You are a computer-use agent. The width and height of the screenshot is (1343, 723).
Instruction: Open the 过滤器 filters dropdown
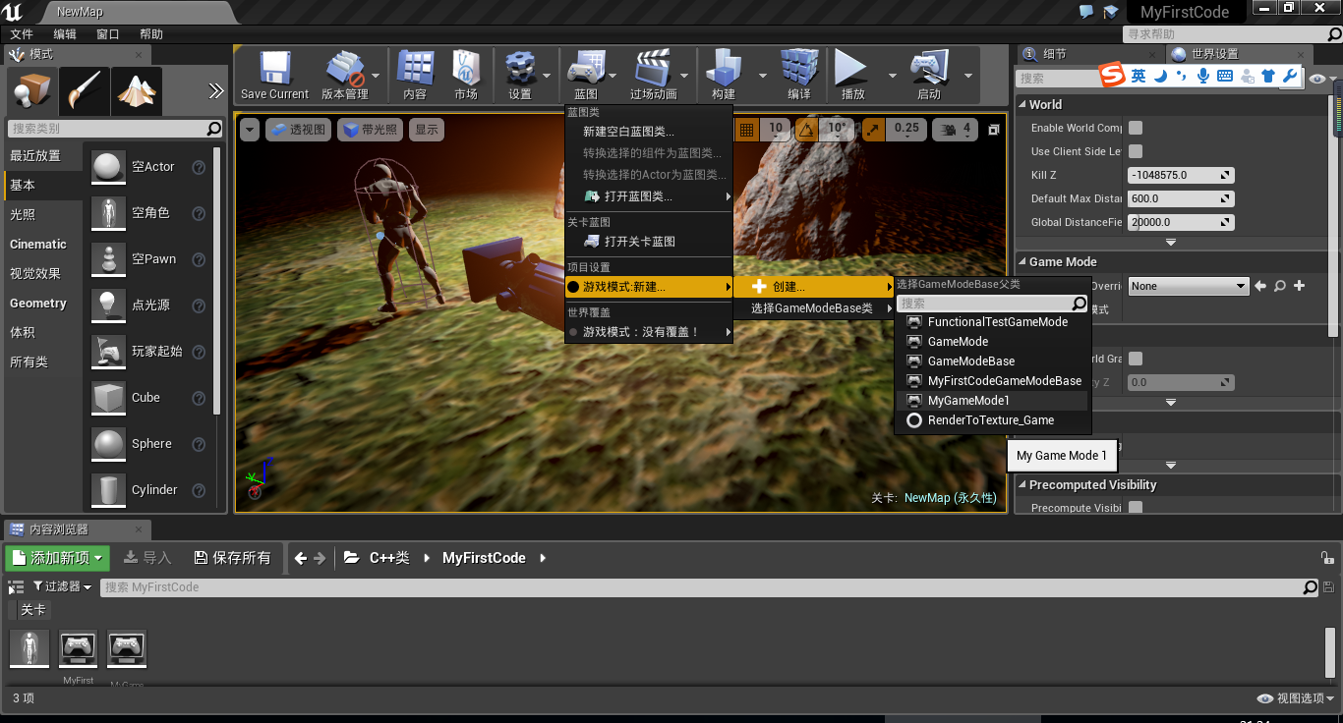point(63,586)
